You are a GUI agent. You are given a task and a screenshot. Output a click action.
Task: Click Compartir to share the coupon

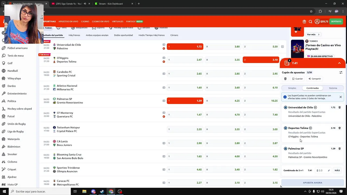[x=315, y=79]
